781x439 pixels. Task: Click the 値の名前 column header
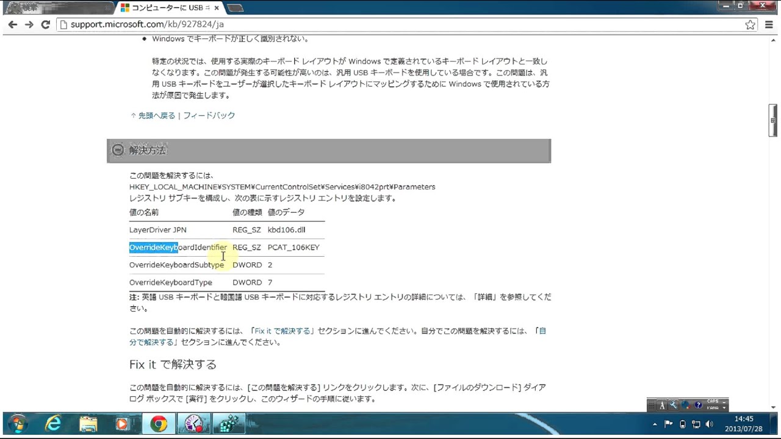pyautogui.click(x=144, y=212)
